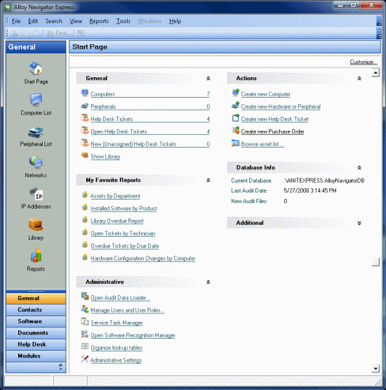Image resolution: width=386 pixels, height=390 pixels.
Task: Collapse the Administrative section chevron
Action: point(208,282)
